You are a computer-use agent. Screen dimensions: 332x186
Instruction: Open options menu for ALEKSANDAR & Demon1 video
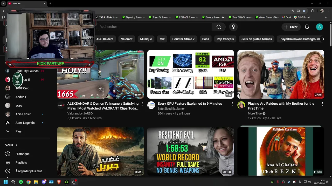click(142, 104)
